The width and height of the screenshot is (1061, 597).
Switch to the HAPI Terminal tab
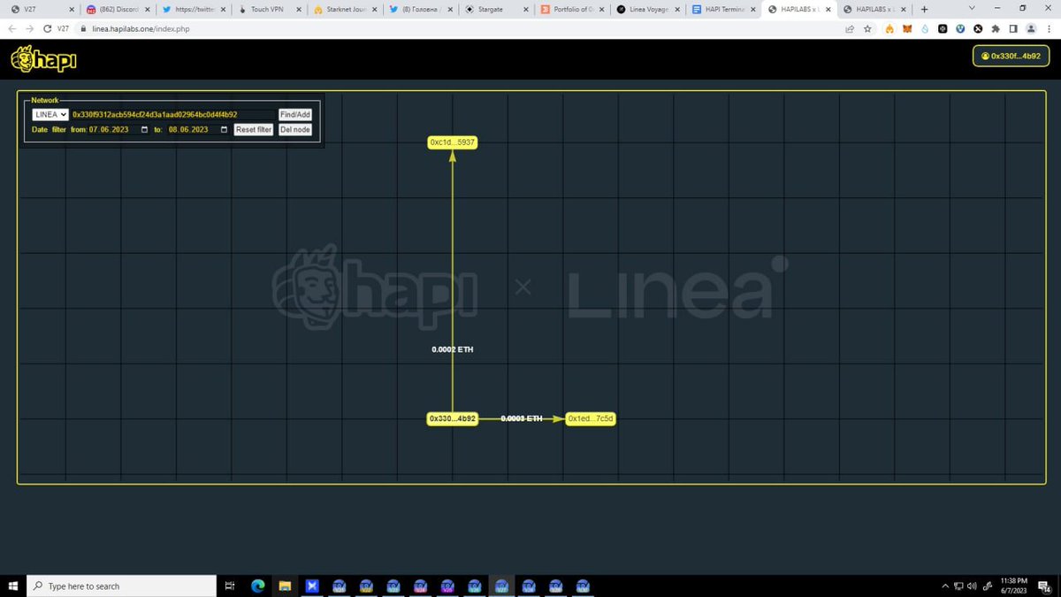coord(724,9)
